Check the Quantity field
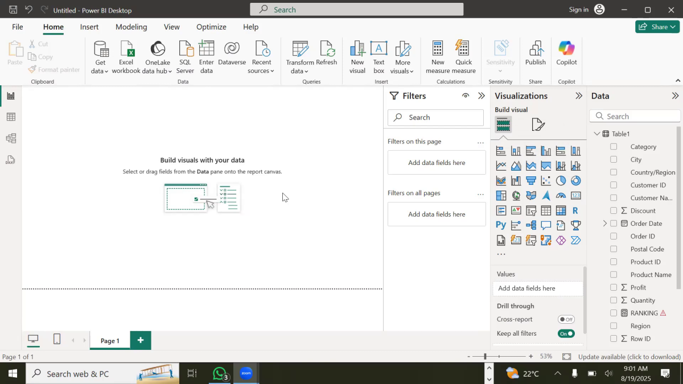683x384 pixels. tap(614, 300)
